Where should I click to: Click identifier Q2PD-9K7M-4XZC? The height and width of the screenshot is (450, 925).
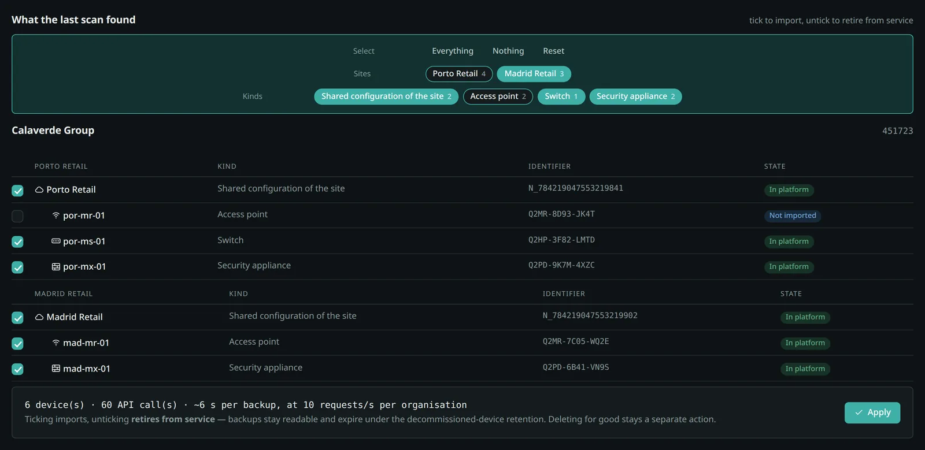561,265
